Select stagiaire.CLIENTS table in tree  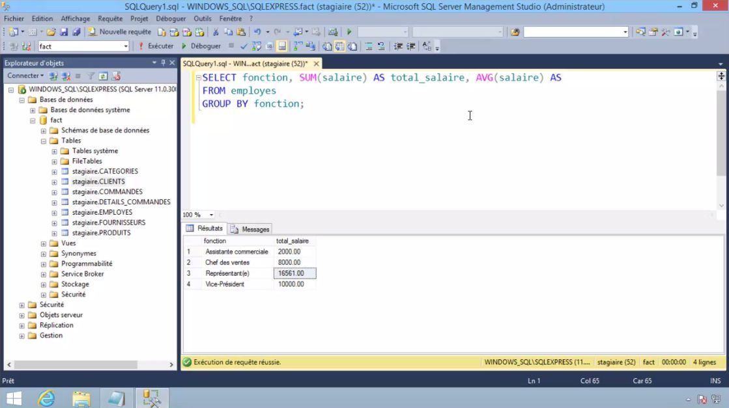point(98,182)
